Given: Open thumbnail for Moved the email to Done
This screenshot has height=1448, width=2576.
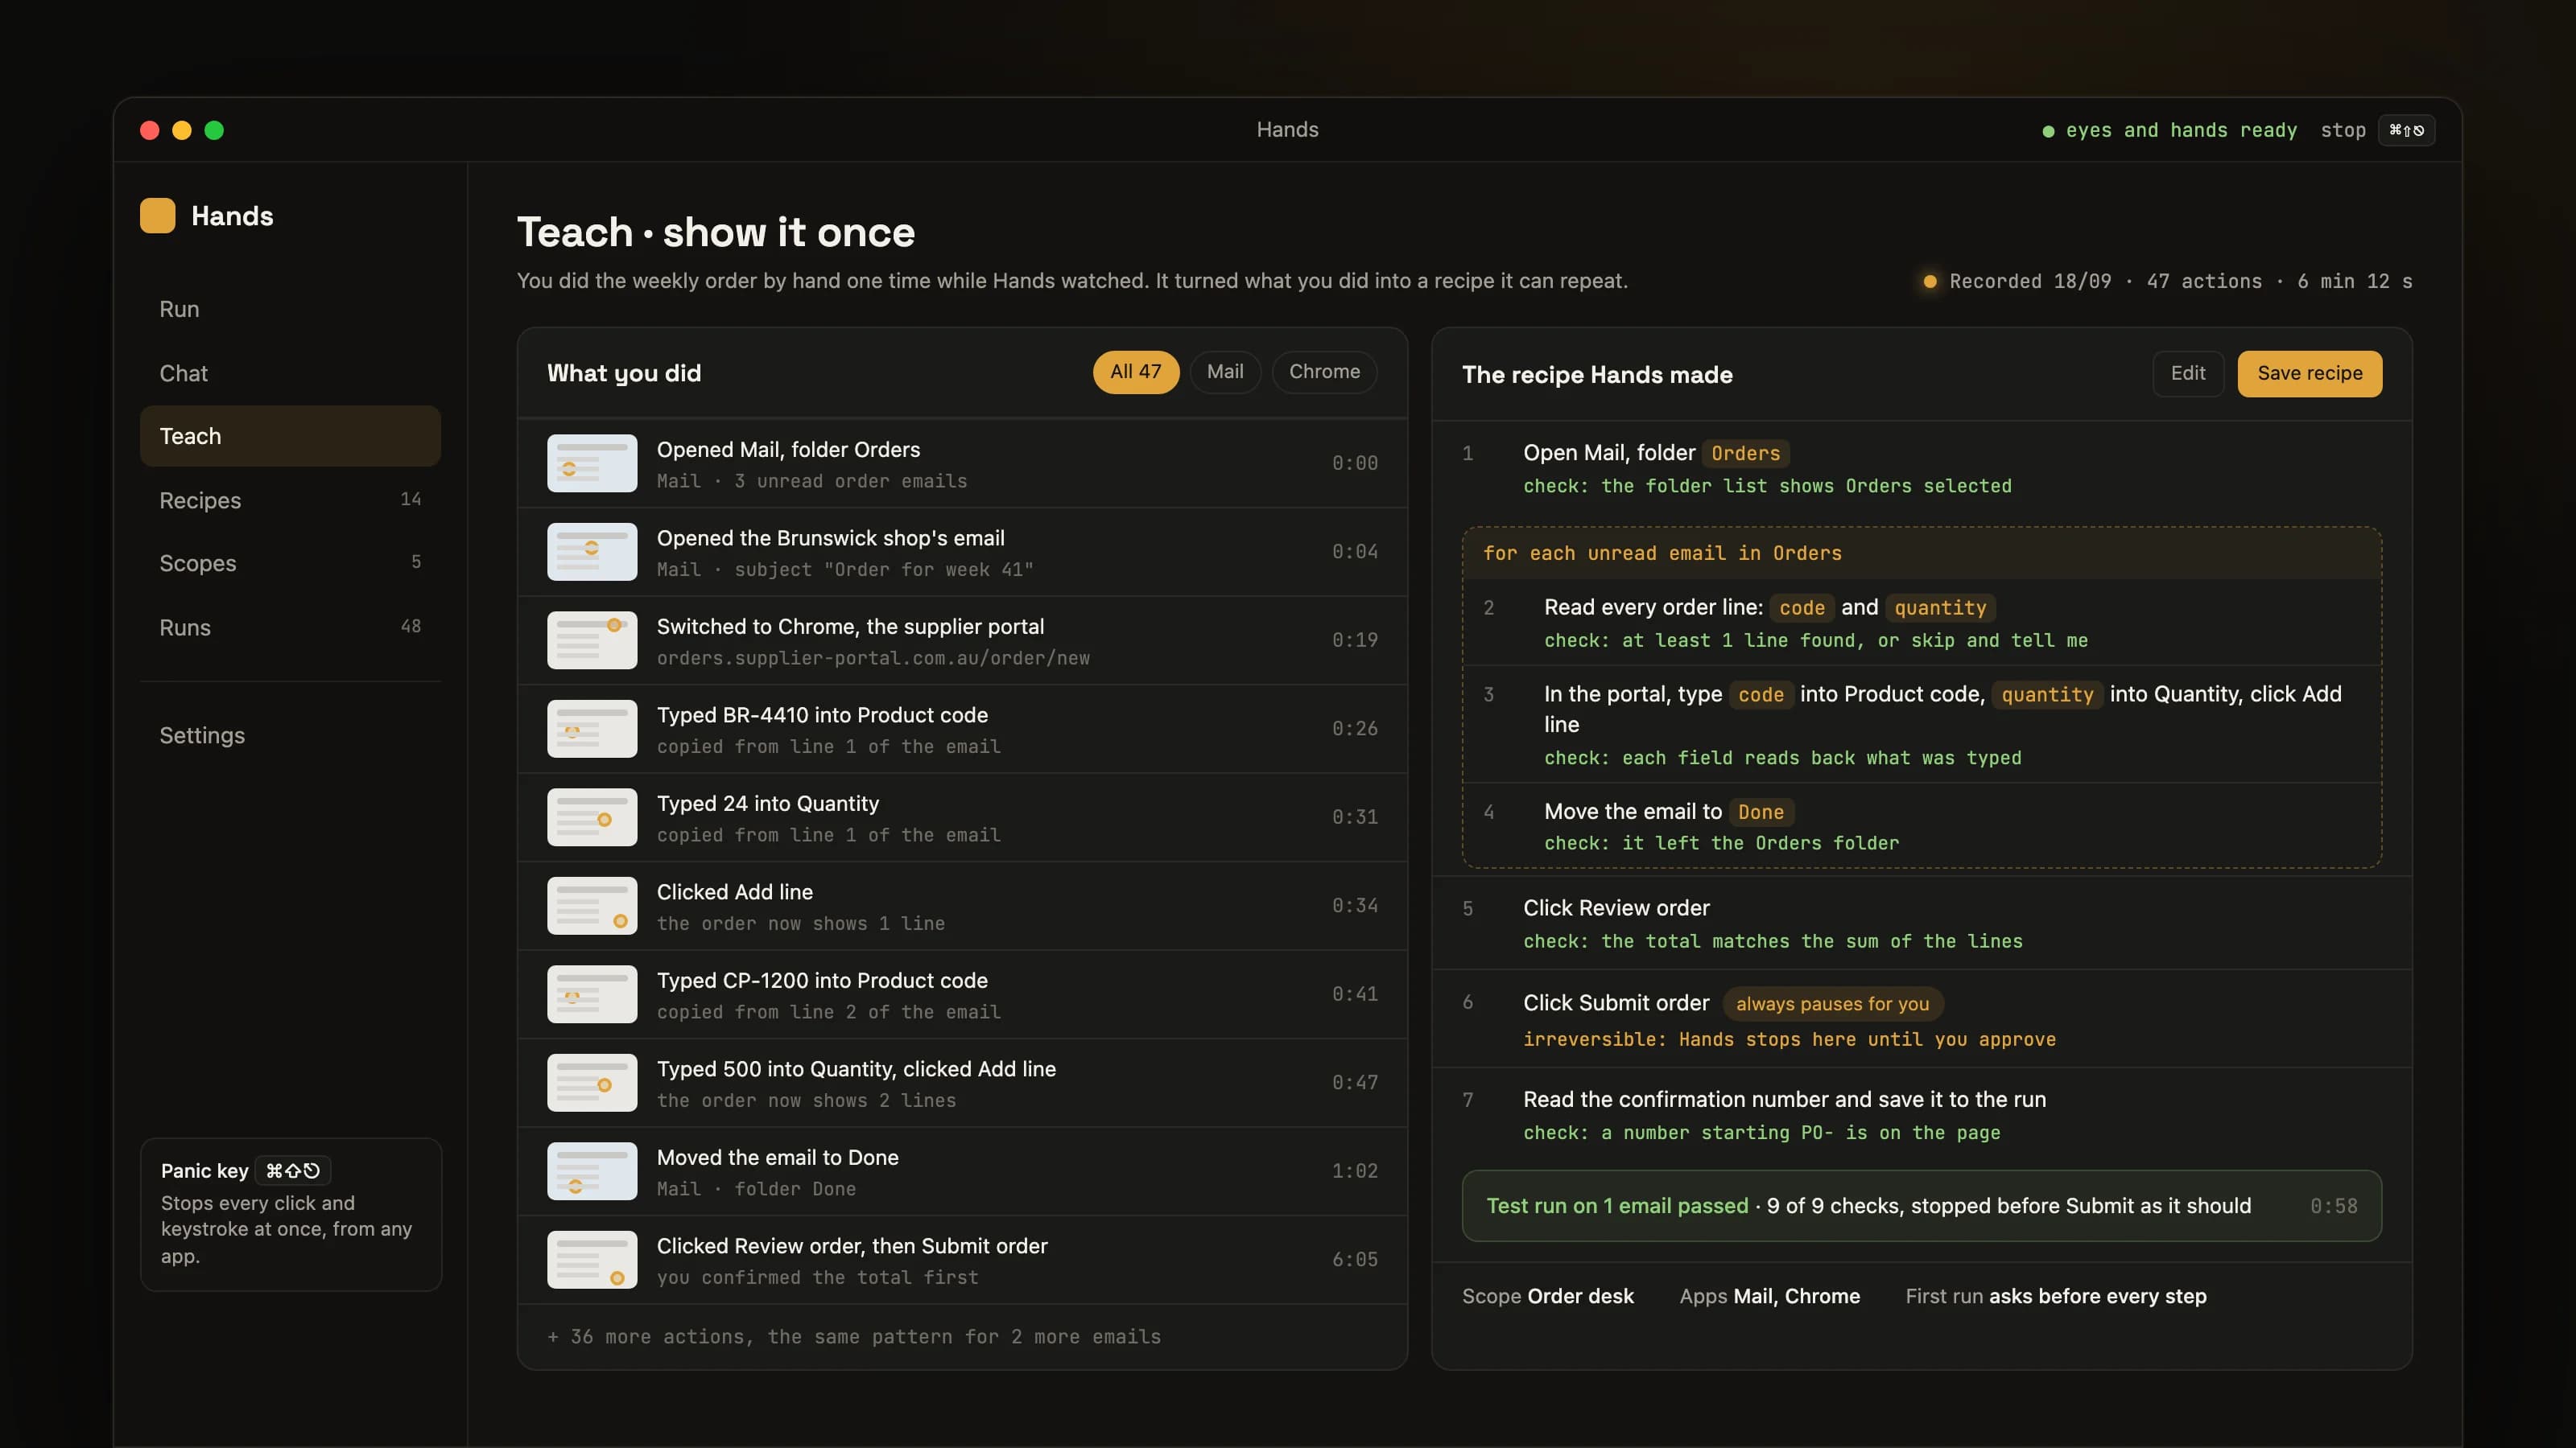Looking at the screenshot, I should [592, 1170].
